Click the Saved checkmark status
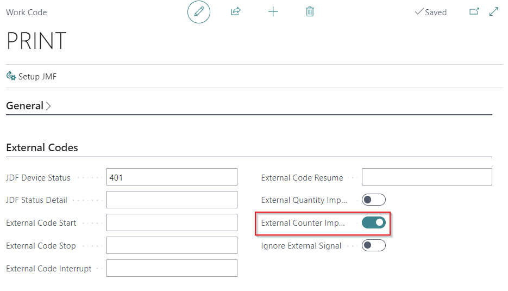 tap(430, 12)
